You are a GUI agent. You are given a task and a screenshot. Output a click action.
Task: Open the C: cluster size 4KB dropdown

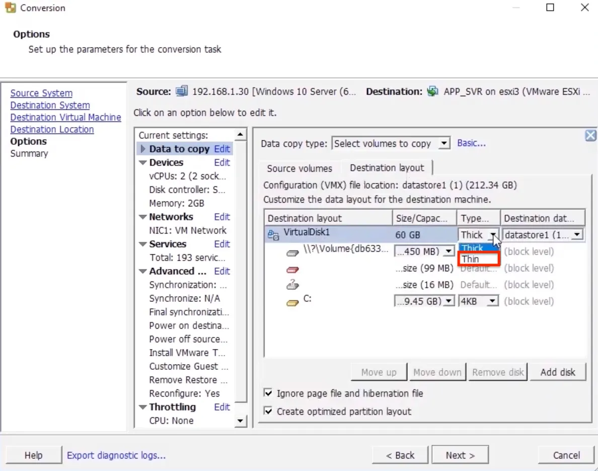pos(493,301)
